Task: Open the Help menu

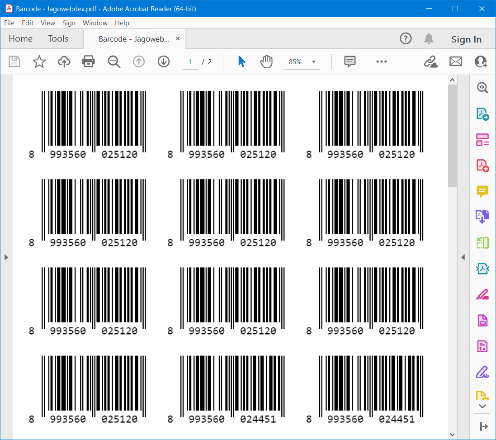Action: 122,23
